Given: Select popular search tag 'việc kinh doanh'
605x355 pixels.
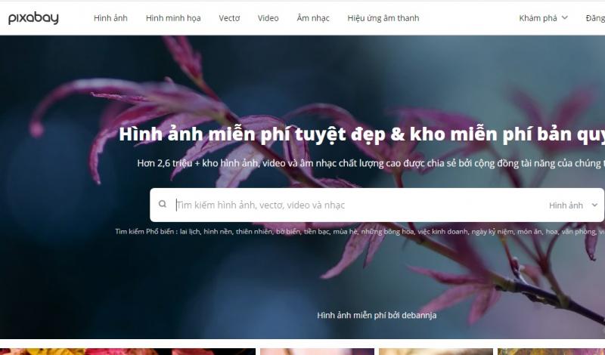Looking at the screenshot, I should [x=443, y=232].
